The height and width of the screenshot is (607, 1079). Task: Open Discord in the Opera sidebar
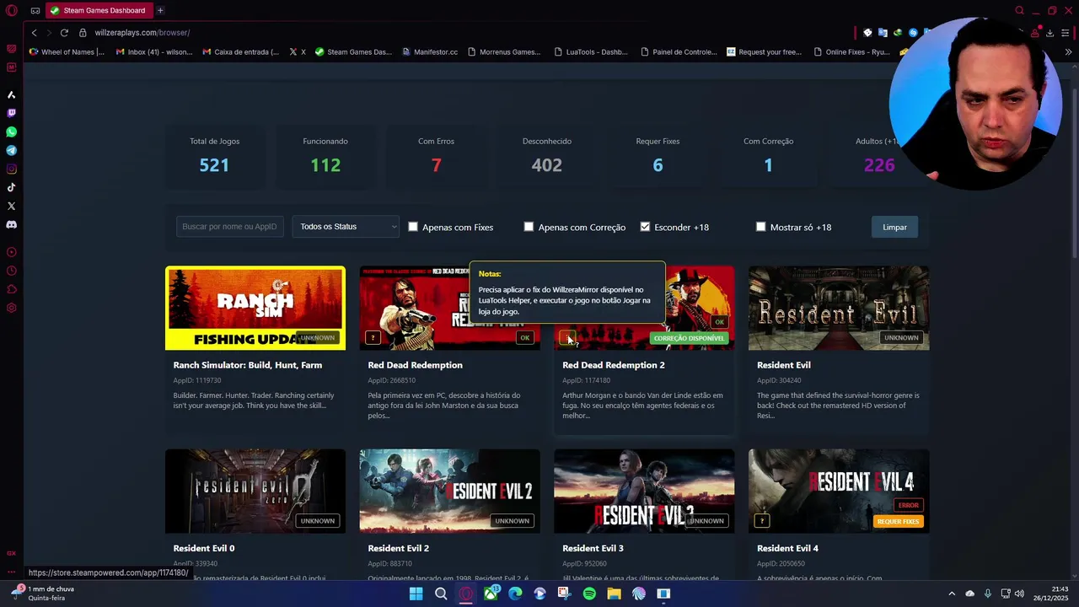[11, 224]
